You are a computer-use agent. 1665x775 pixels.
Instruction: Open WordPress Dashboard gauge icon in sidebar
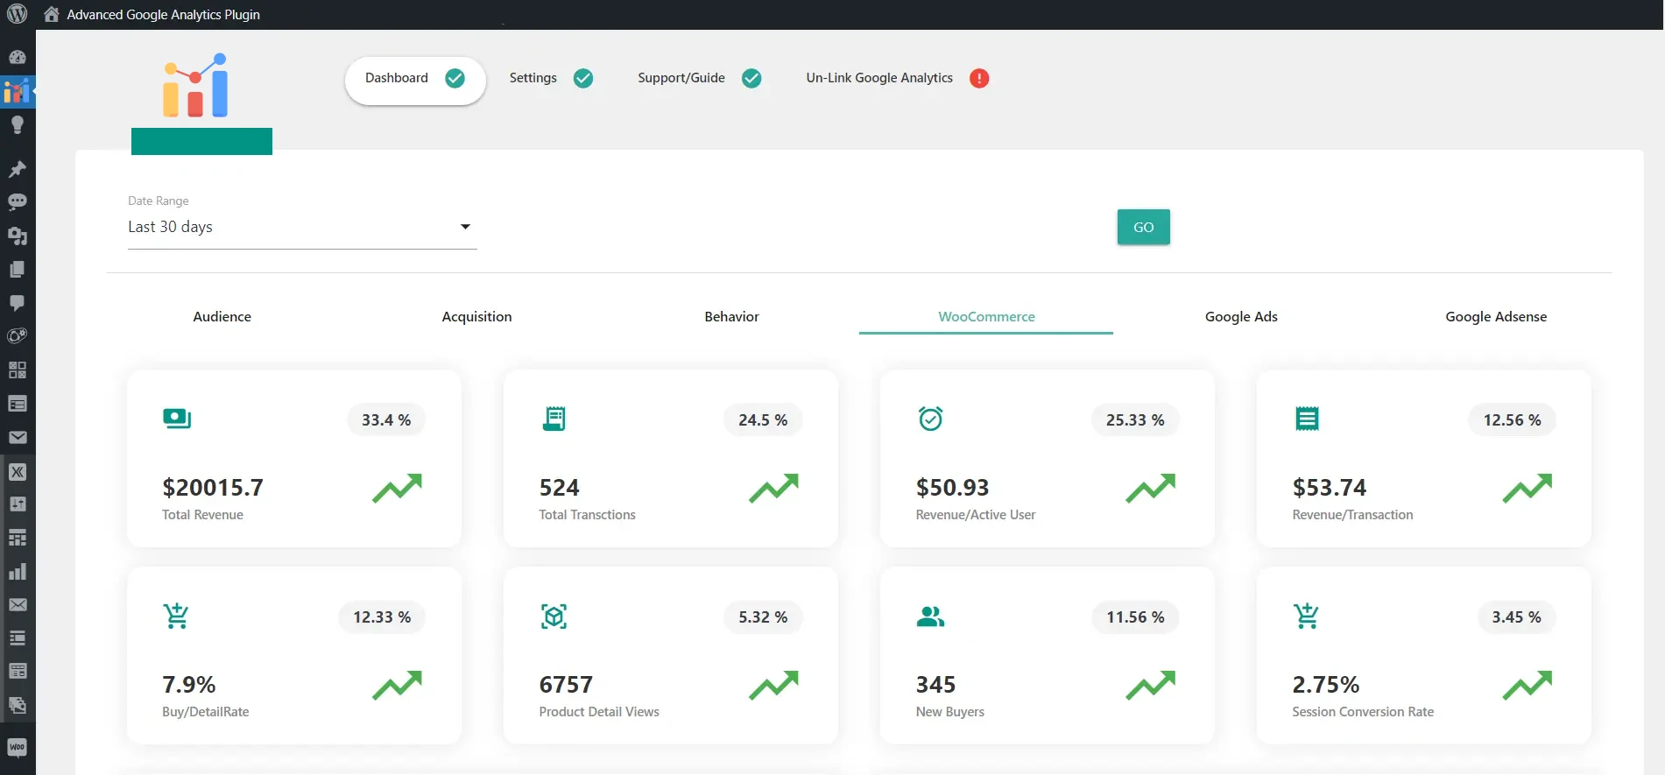18,58
